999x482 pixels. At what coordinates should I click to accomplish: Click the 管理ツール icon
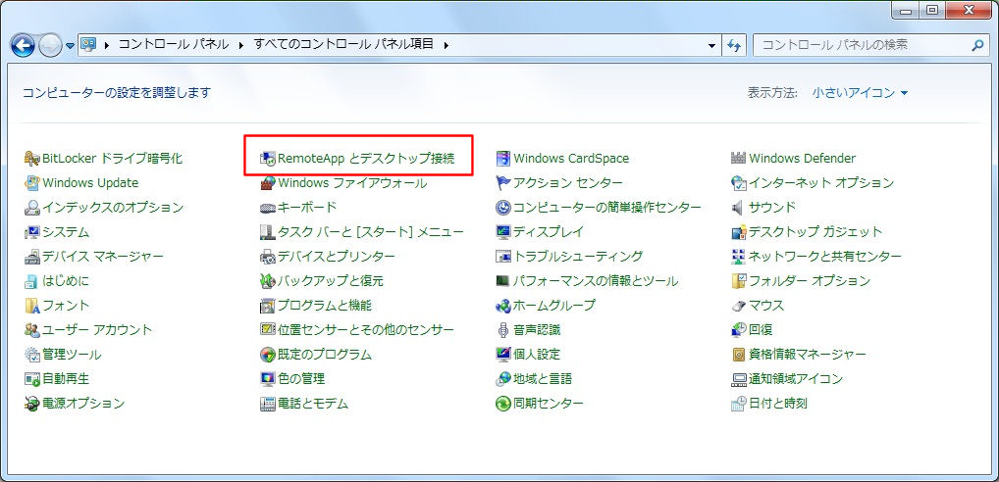[x=31, y=355]
